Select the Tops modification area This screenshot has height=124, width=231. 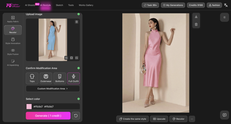pos(32,78)
